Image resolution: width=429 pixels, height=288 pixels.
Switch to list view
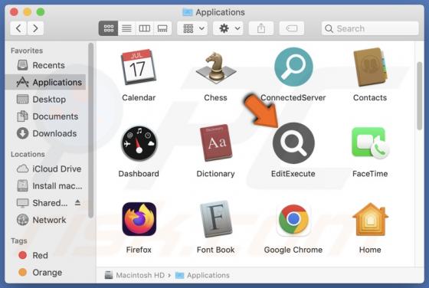click(126, 28)
